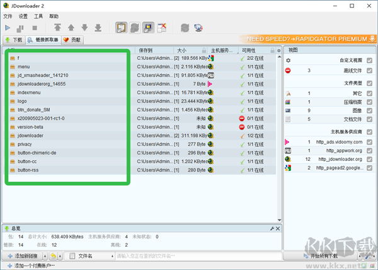Uncheck the 图像 checkbox
This screenshot has width=378, height=270.
click(369, 111)
